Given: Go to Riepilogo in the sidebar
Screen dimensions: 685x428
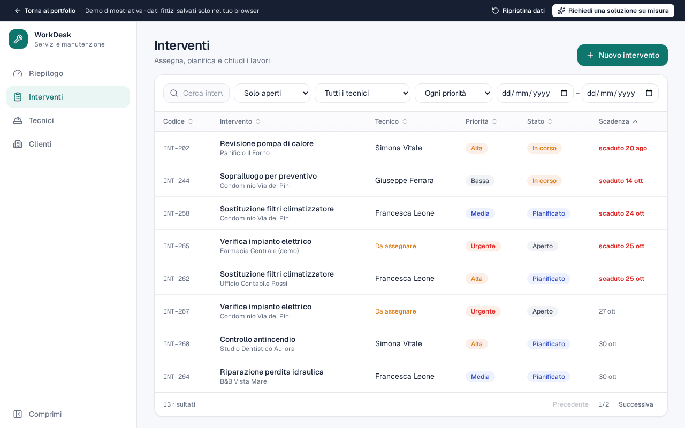Looking at the screenshot, I should (68, 73).
